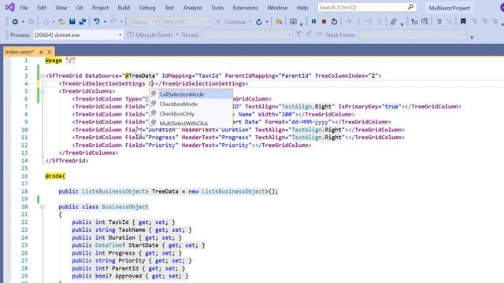Open the Undo history dropdown arrow

click(105, 22)
